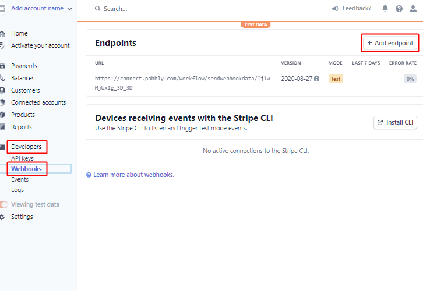
Task: Click the Reports chart icon
Action: tap(2, 127)
